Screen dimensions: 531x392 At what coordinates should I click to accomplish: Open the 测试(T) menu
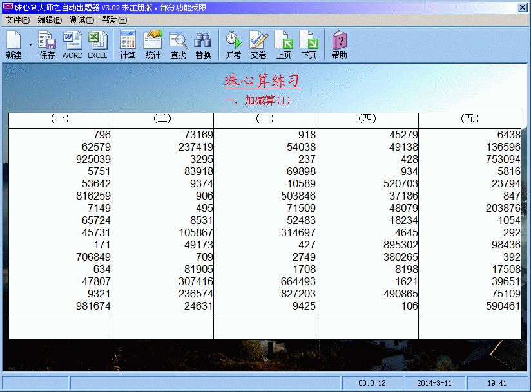click(x=82, y=20)
